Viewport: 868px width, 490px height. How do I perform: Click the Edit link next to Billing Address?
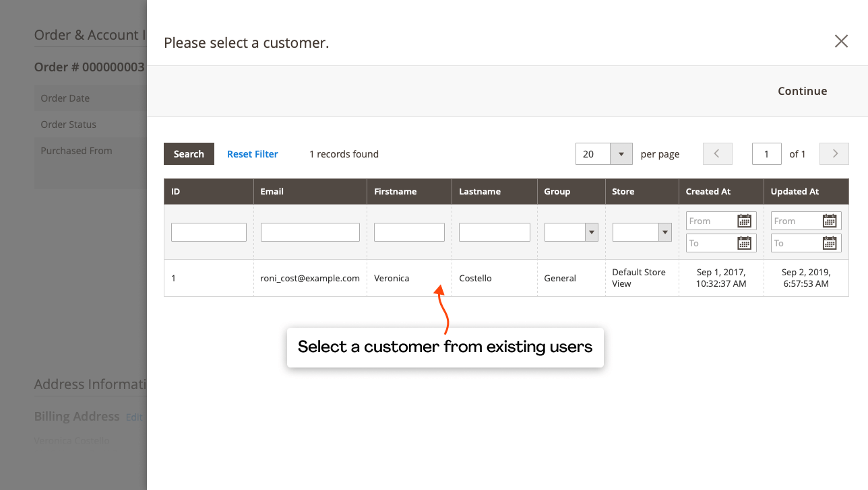tap(133, 417)
